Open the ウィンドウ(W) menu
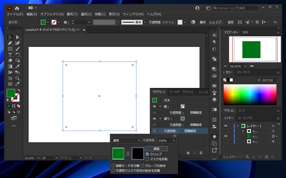286x178 pixels. pyautogui.click(x=133, y=14)
